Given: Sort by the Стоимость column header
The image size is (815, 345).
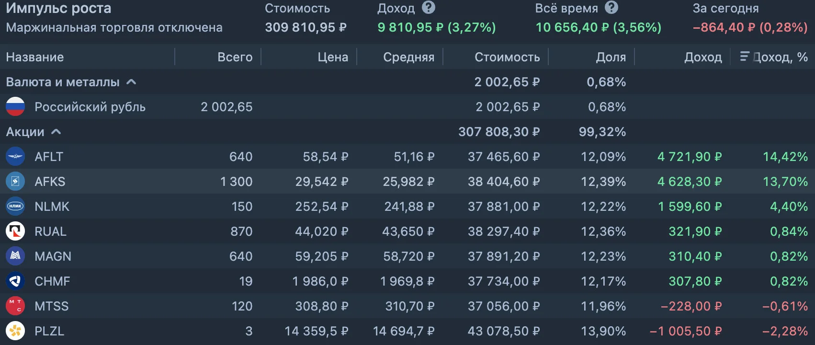Looking at the screenshot, I should click(507, 57).
